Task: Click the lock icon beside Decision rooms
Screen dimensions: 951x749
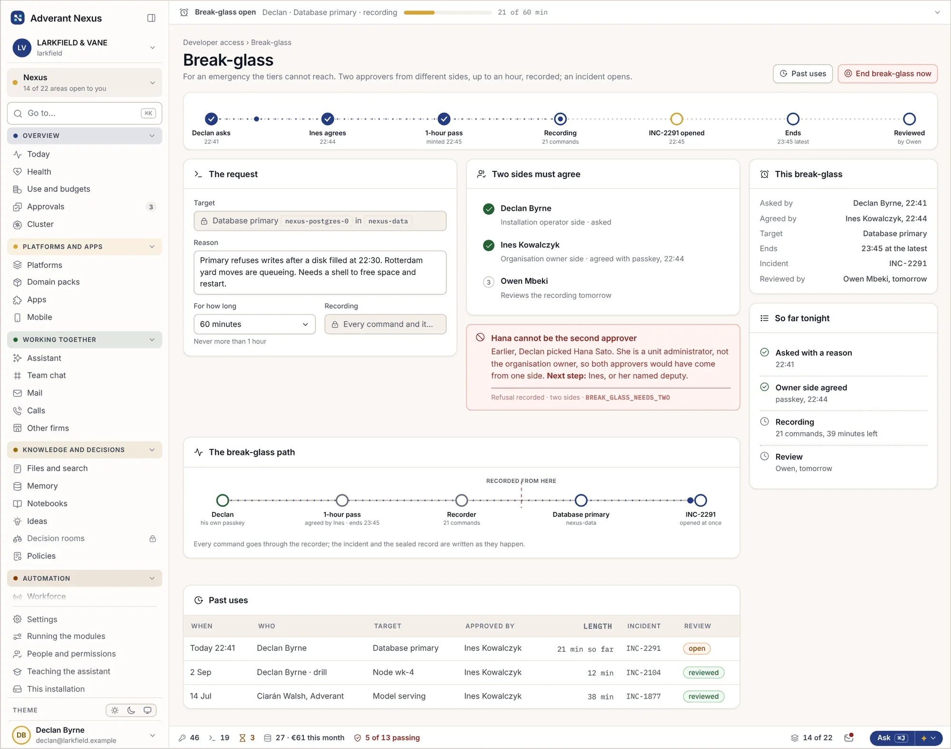Action: point(153,539)
